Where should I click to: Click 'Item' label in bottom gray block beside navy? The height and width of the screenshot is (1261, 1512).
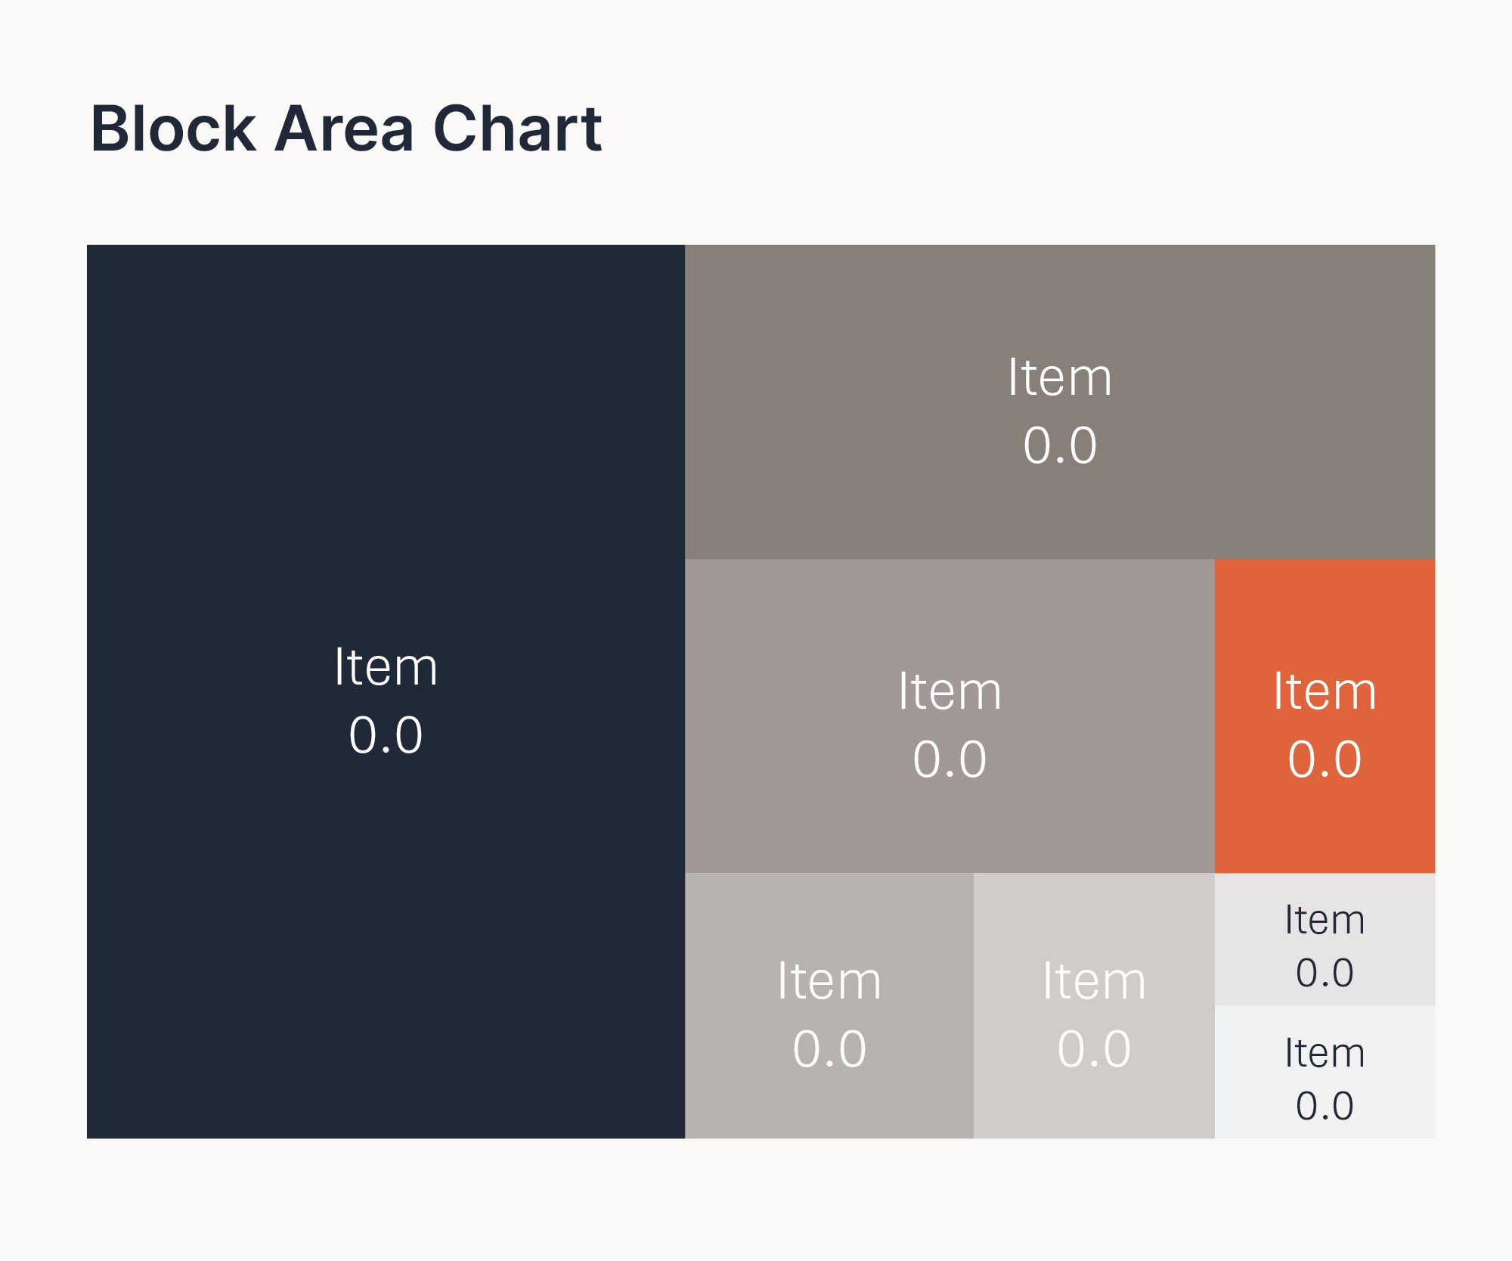click(x=829, y=981)
